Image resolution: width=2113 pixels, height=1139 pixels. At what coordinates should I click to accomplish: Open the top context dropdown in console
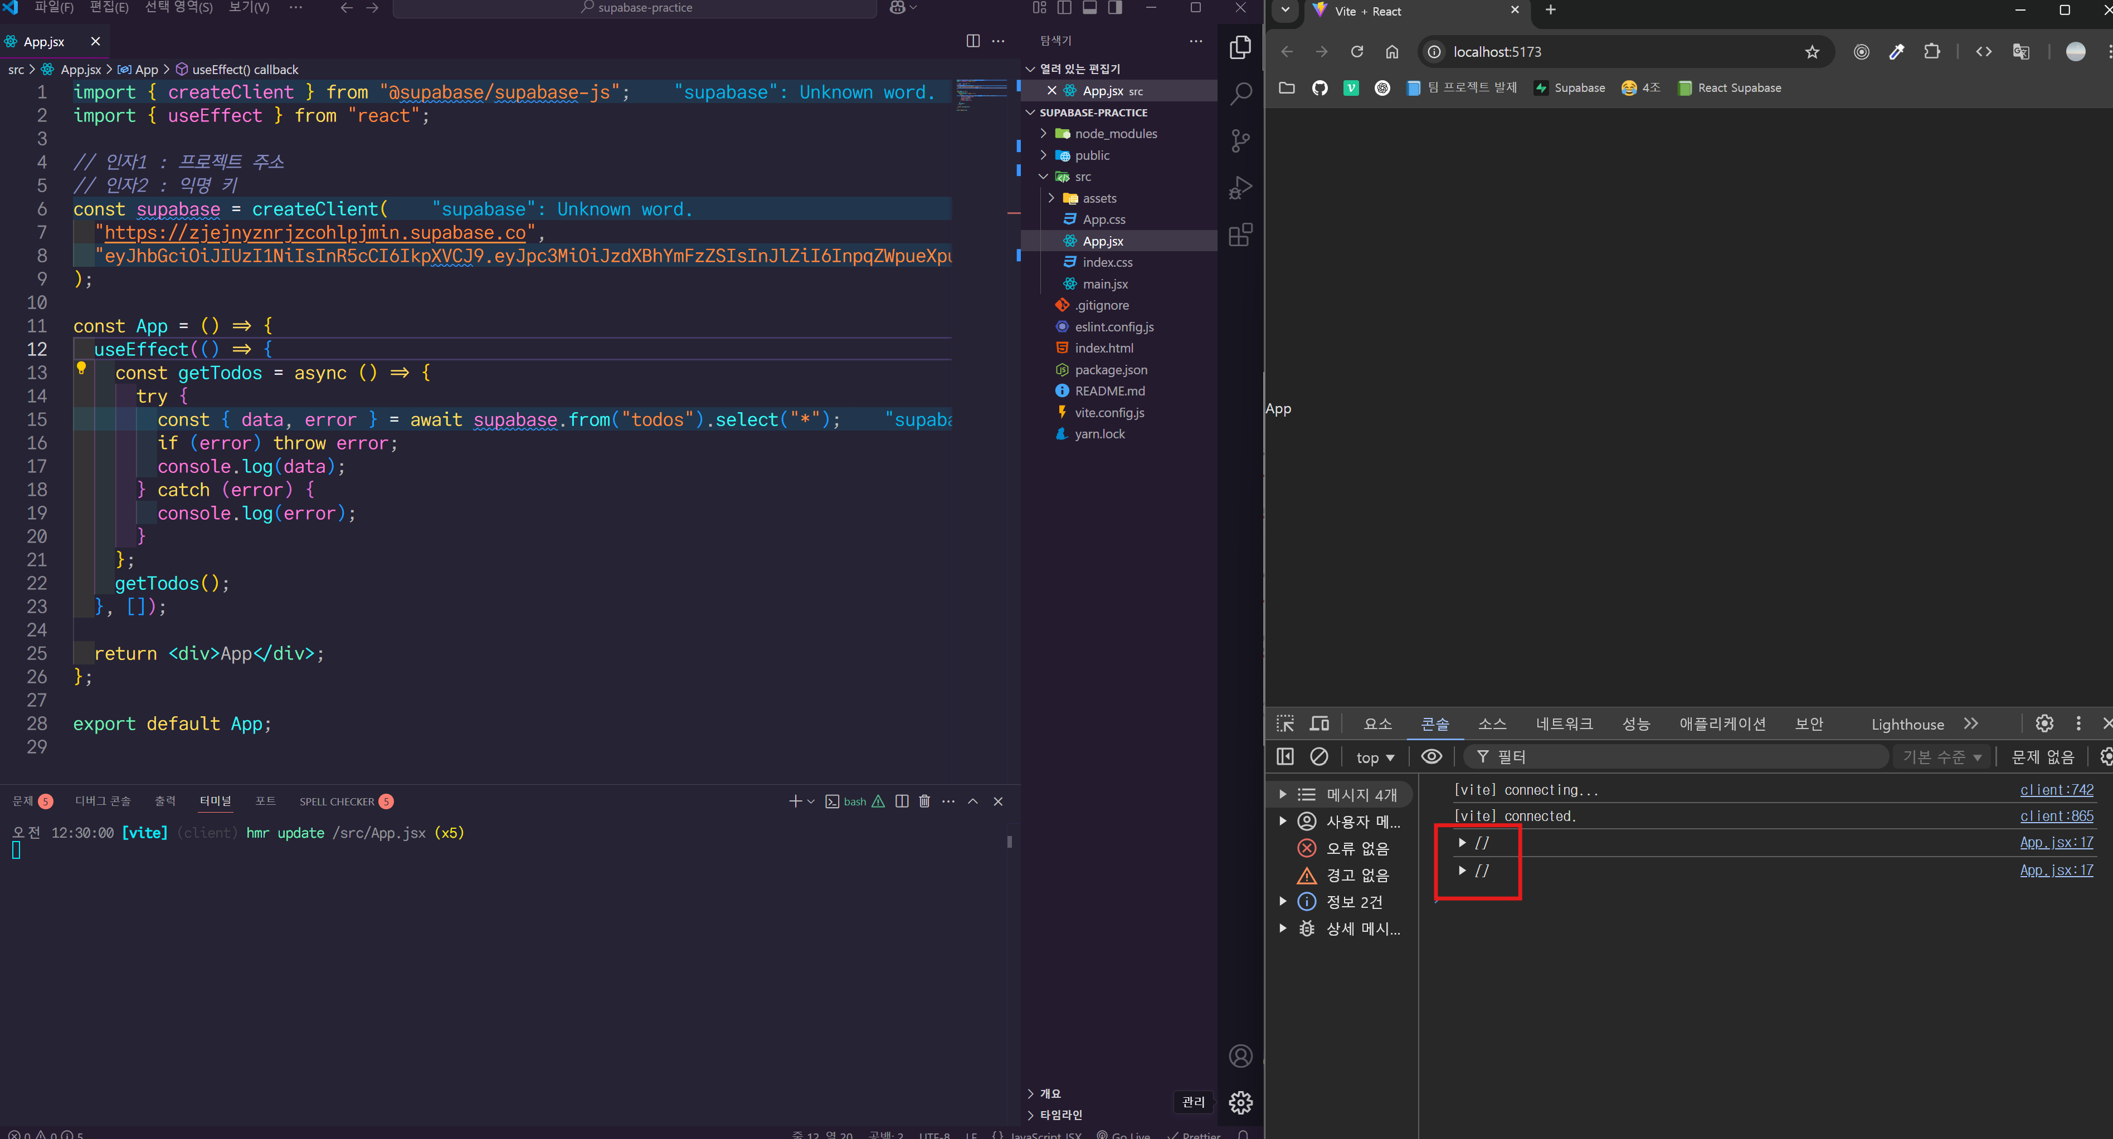(x=1375, y=757)
